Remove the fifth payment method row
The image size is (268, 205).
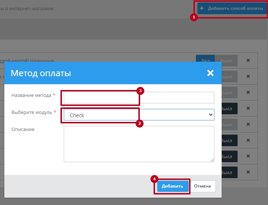point(248,124)
